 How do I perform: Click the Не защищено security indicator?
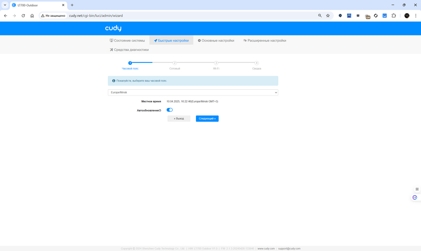coord(53,15)
